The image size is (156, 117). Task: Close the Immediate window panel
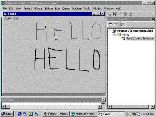click(104, 100)
